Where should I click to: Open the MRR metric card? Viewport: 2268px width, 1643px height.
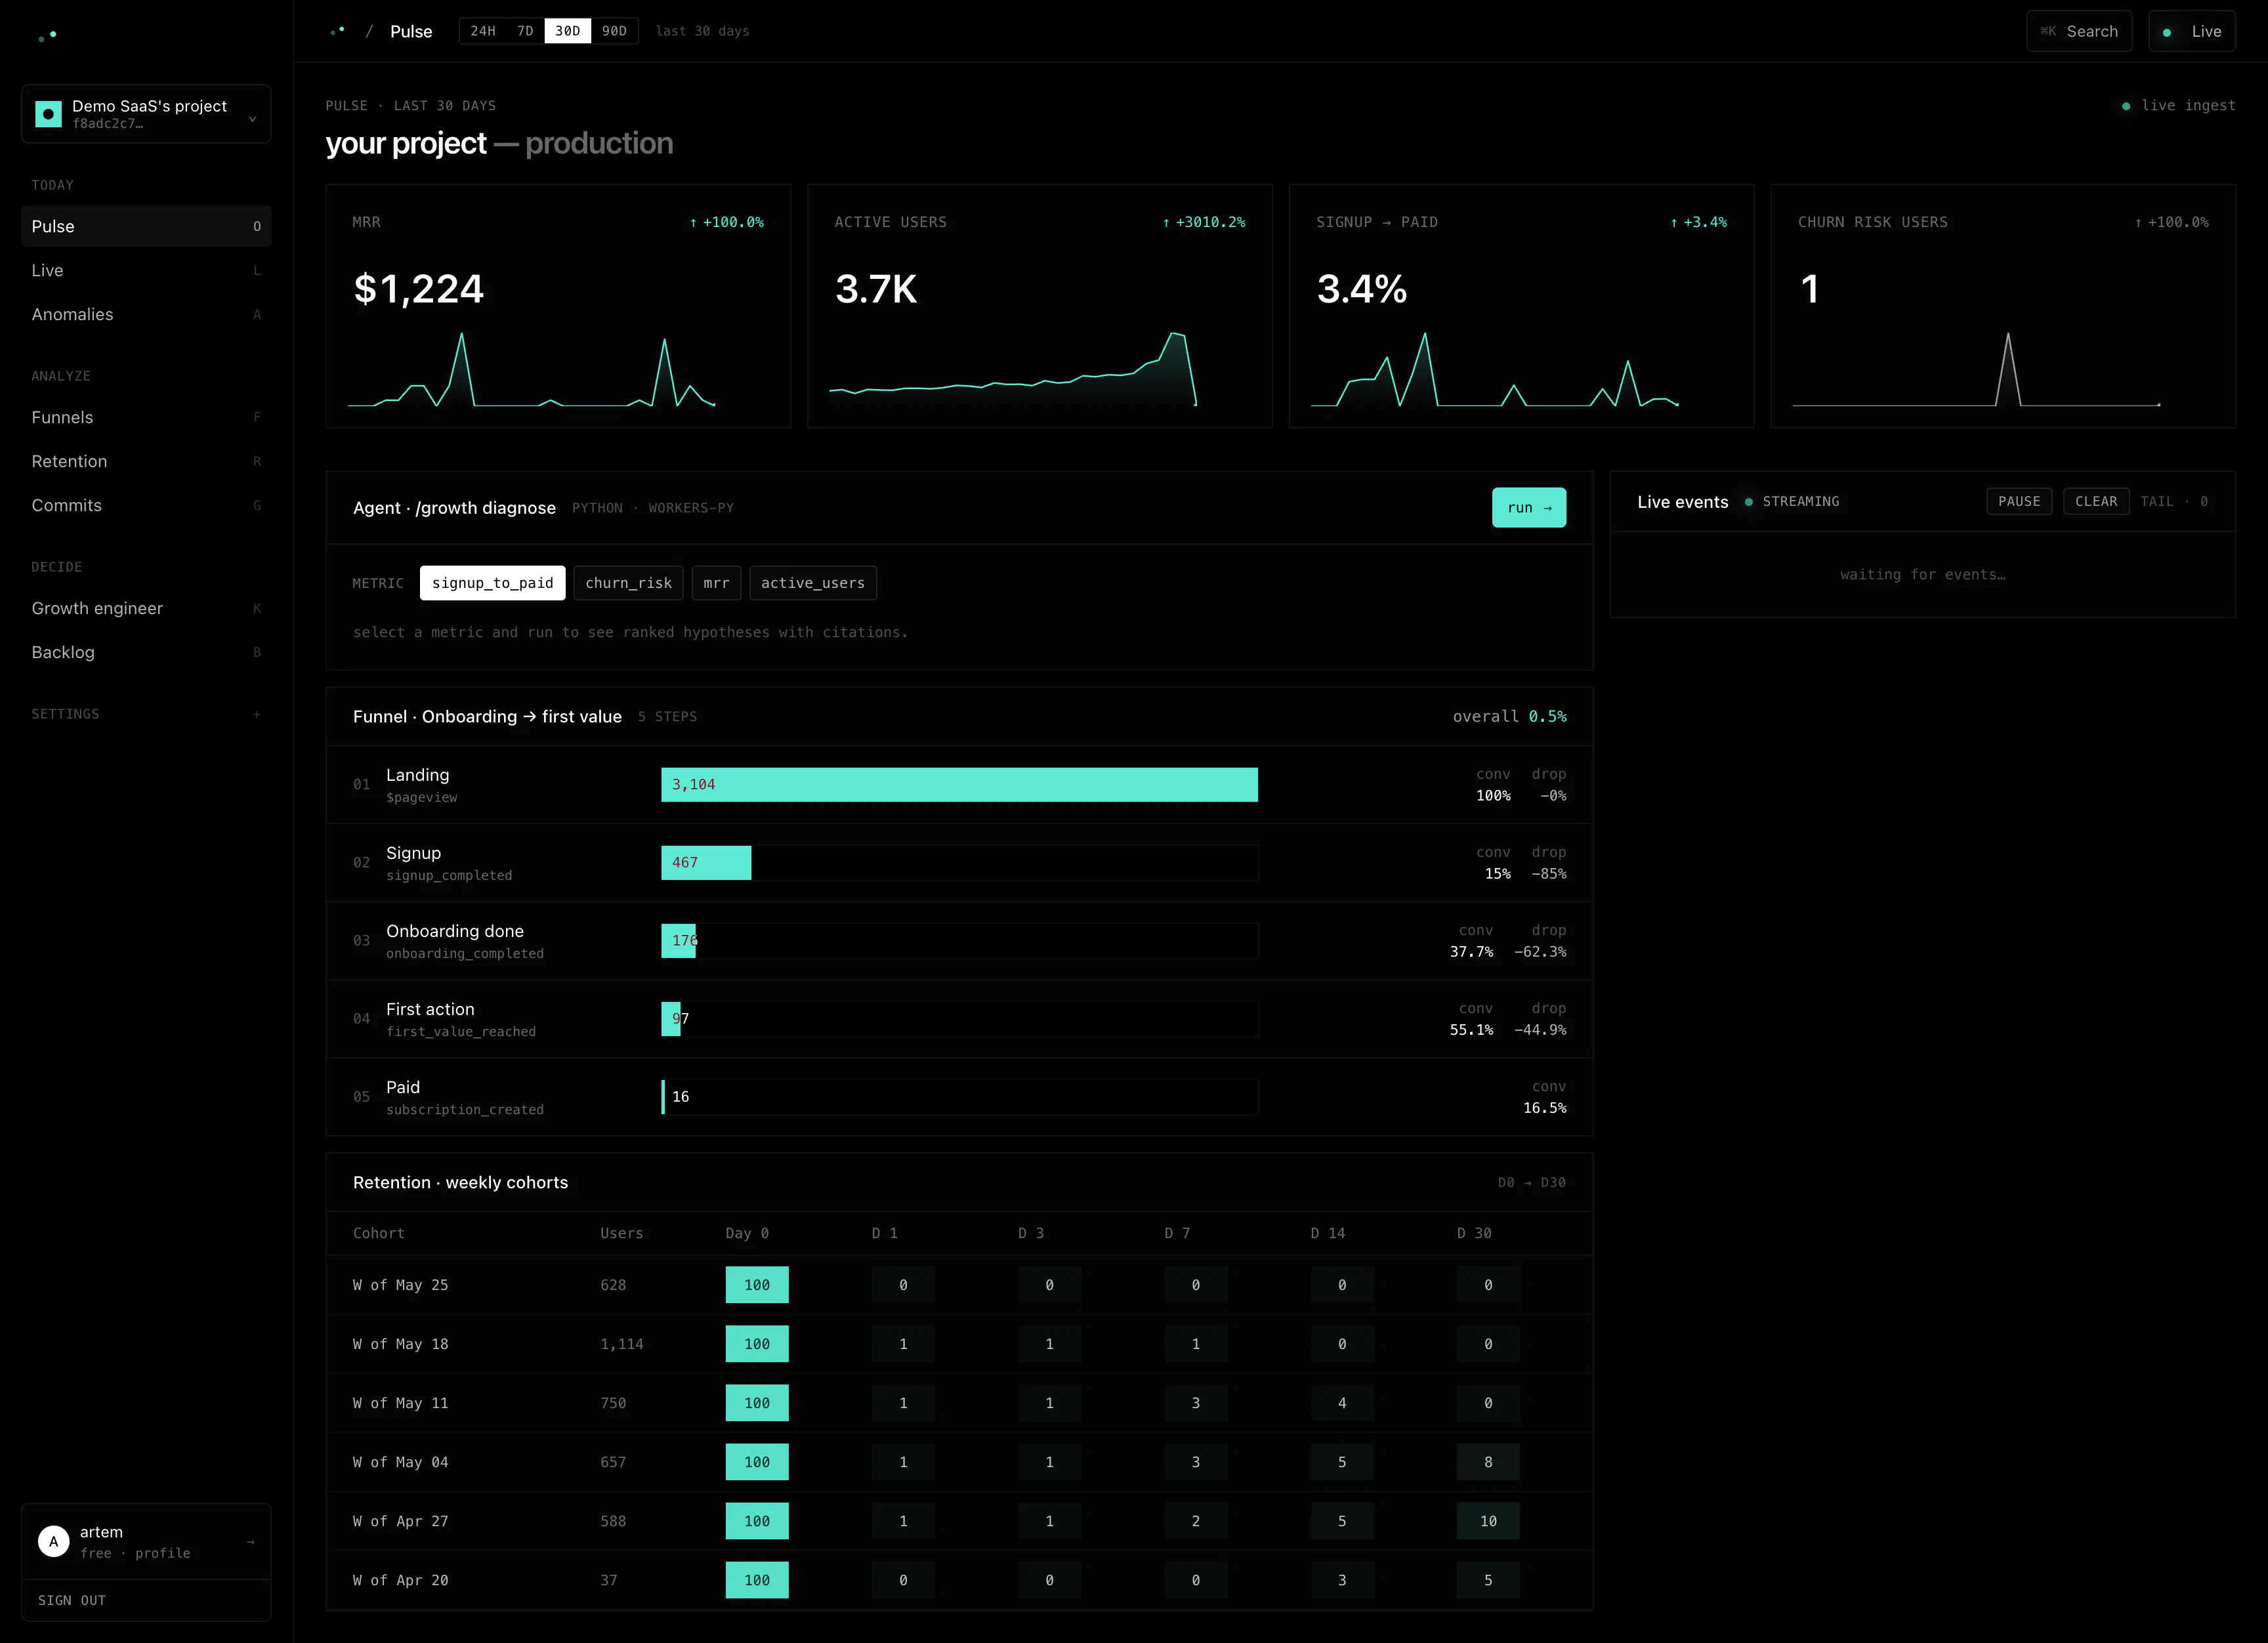[558, 306]
